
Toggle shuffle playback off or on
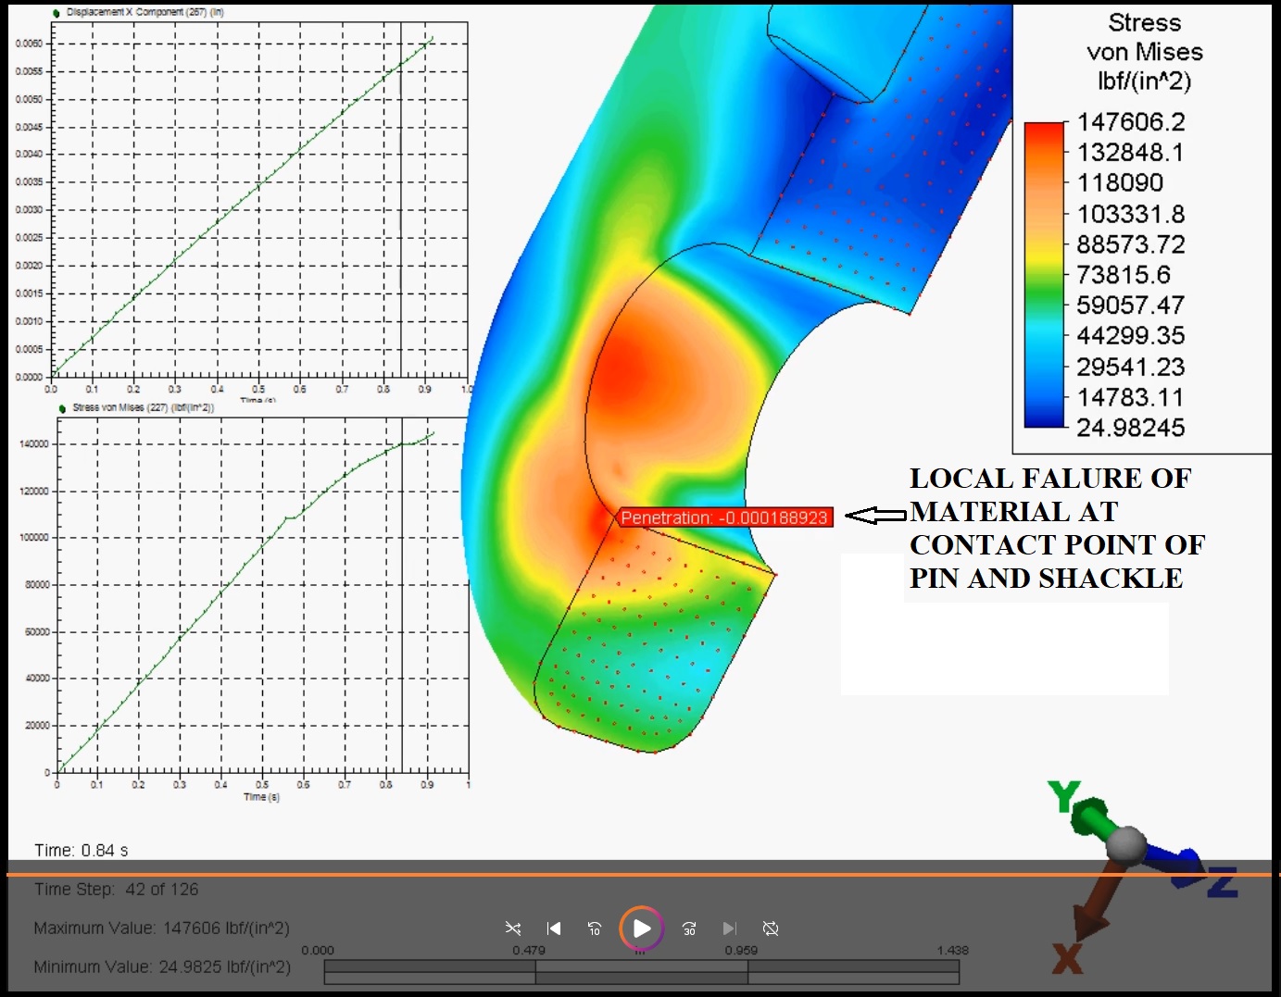(x=513, y=928)
